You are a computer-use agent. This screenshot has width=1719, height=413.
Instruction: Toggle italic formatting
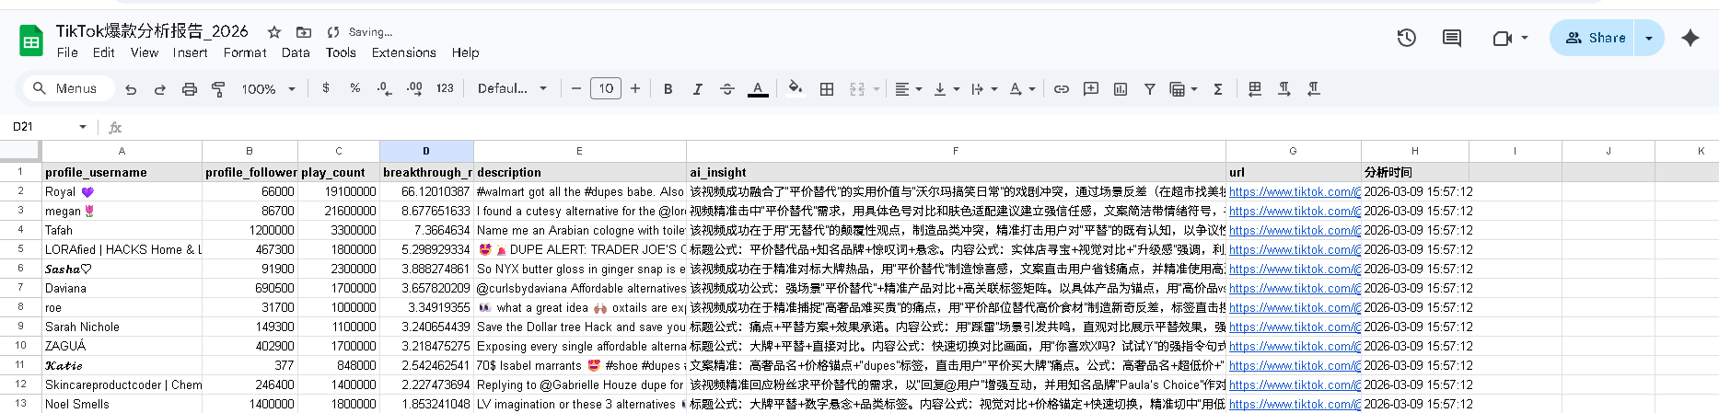click(698, 89)
